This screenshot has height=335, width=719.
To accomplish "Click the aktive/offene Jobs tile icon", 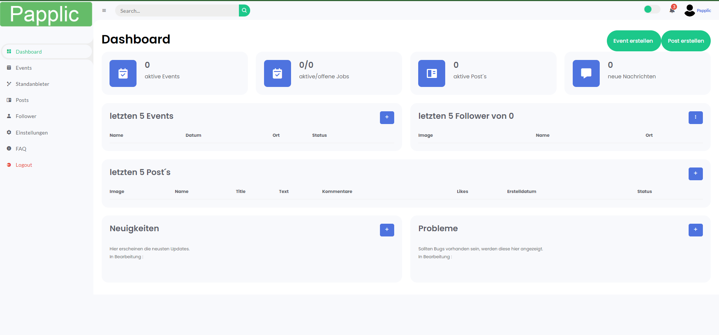I will (x=278, y=73).
